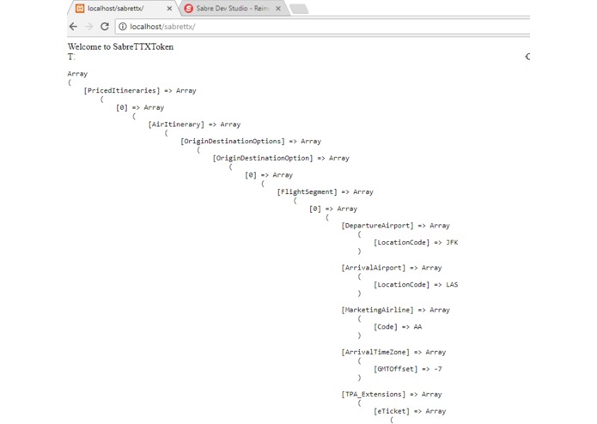Click the '[PricedItineraries] => Array' line
This screenshot has height=424, width=597.
click(140, 90)
